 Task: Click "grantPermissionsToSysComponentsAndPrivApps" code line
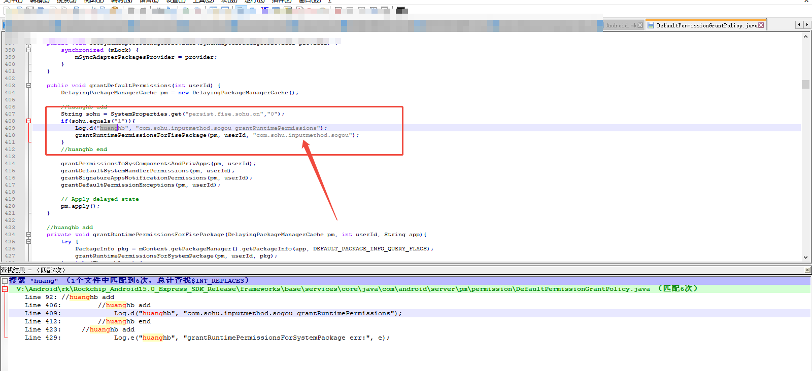point(158,164)
